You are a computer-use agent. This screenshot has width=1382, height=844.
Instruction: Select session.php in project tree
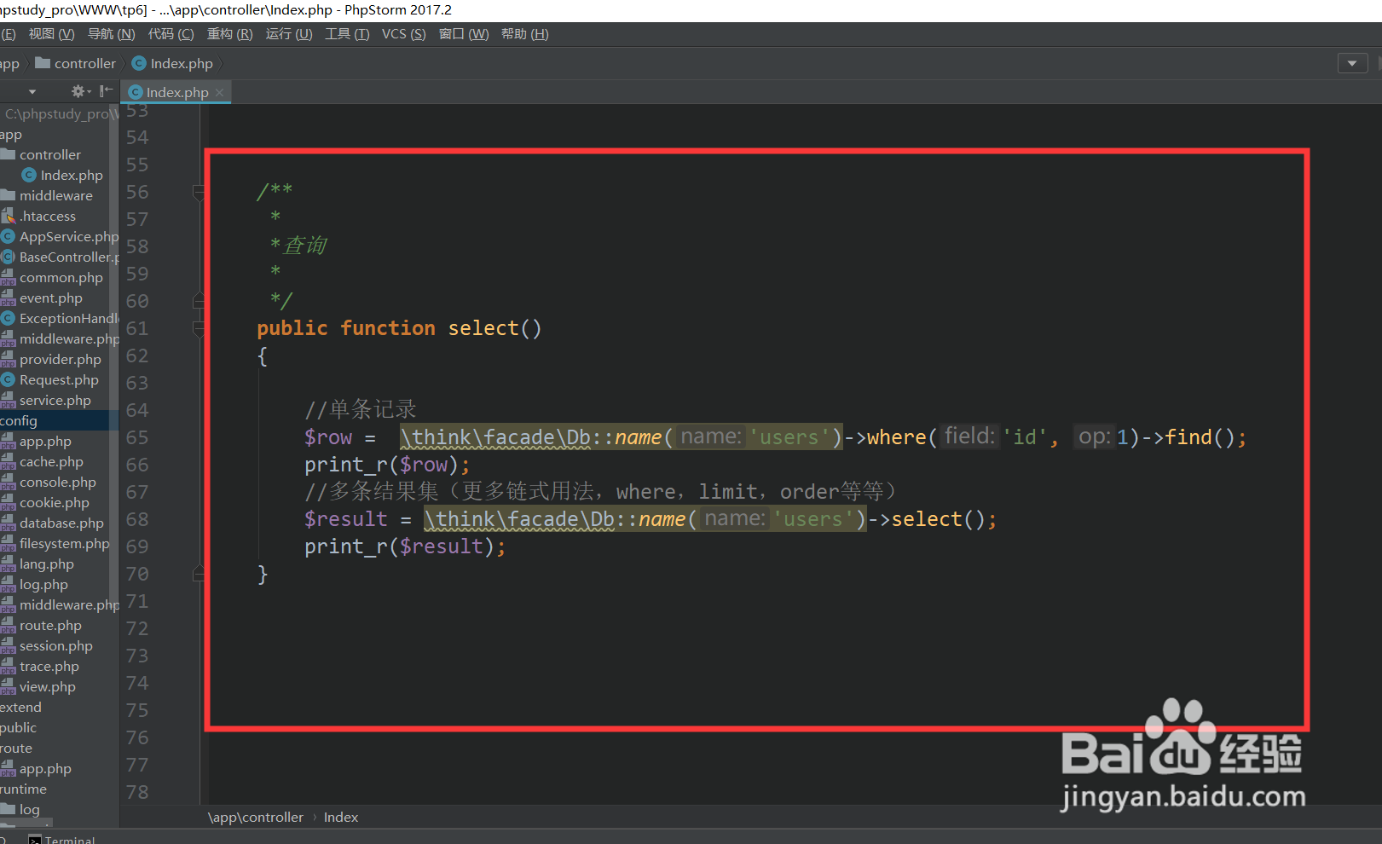point(55,645)
